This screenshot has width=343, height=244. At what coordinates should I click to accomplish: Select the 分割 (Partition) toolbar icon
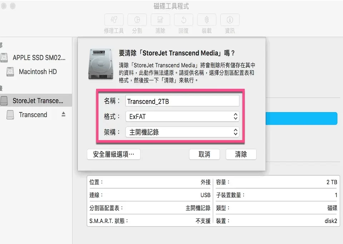coord(137,20)
